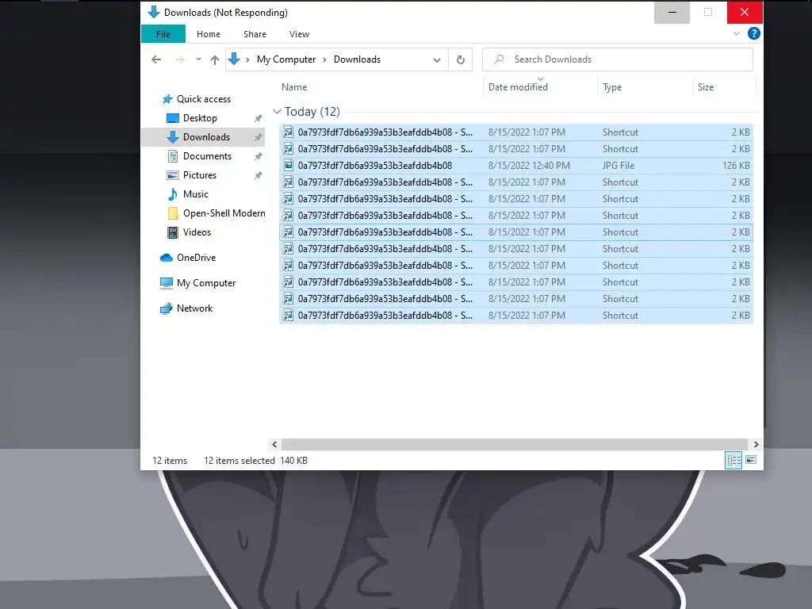
Task: Click the magnifier icon in search box
Action: click(500, 59)
